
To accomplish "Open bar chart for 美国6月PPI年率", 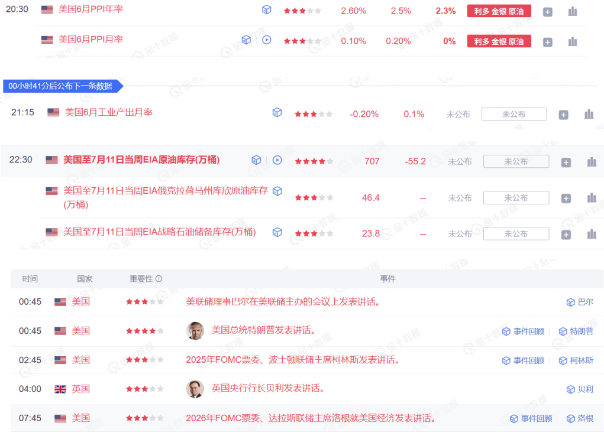I will 573,12.
